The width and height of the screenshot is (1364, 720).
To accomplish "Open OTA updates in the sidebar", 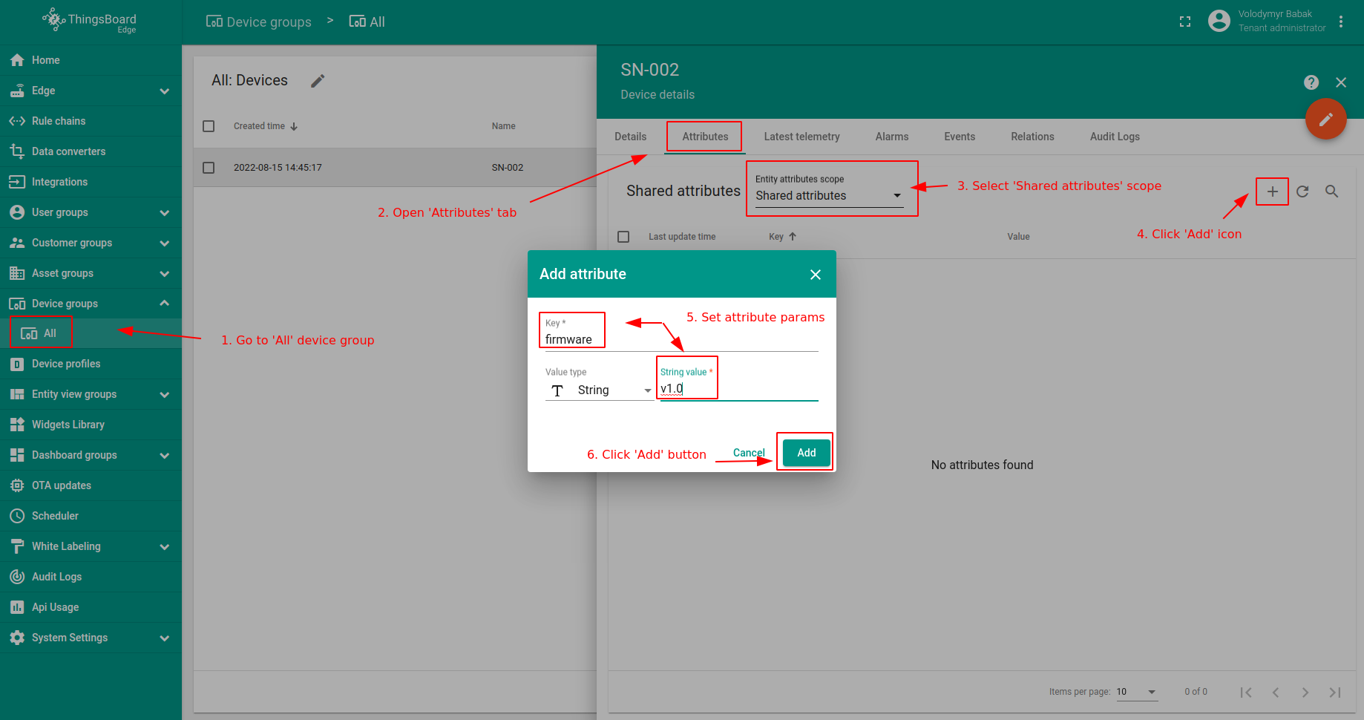I will coord(91,485).
